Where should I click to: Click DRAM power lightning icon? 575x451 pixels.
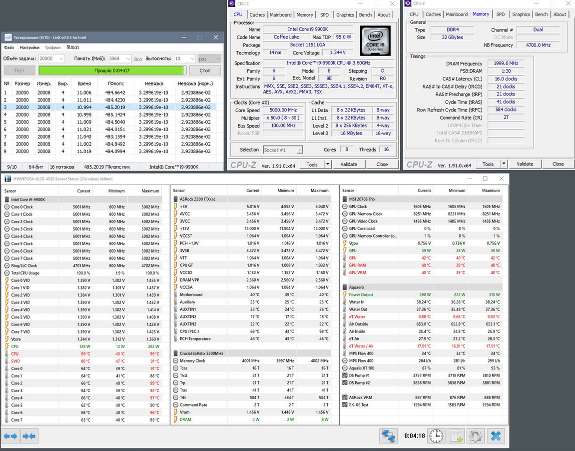coord(176,419)
